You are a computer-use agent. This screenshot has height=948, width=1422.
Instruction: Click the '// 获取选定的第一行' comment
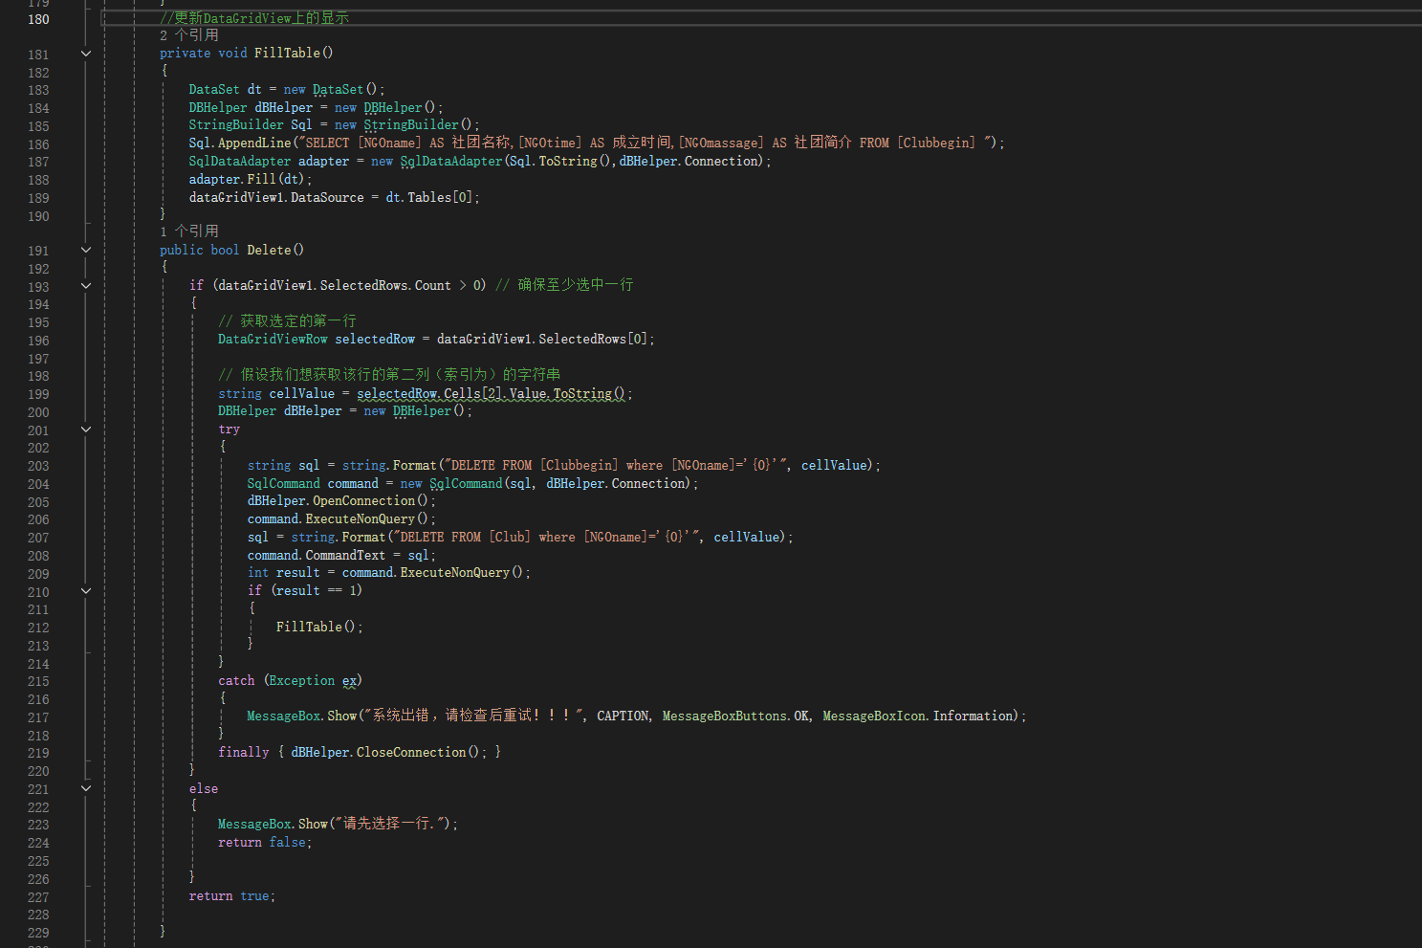(x=287, y=321)
